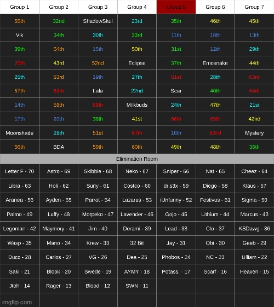The image size is (274, 307).
Task: Select the BDA cell in Group 2
Action: 59,147
